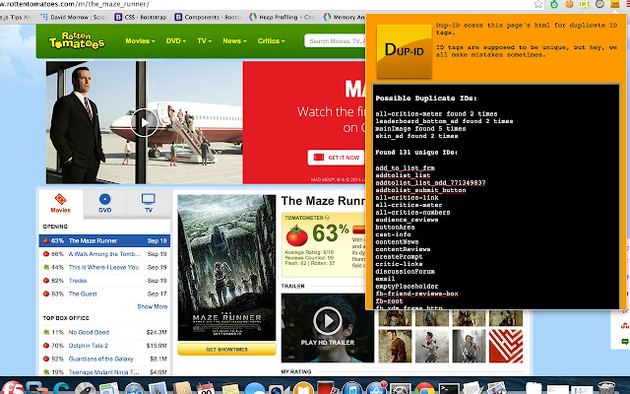
Task: Open the Movies dropdown in the site navigation
Action: click(x=140, y=41)
